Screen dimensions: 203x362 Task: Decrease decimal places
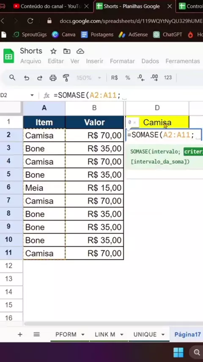coord(141,78)
